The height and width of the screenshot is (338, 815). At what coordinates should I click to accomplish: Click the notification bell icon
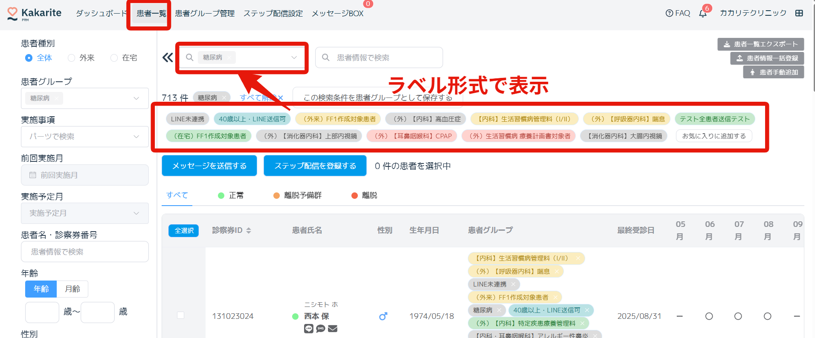click(x=703, y=14)
